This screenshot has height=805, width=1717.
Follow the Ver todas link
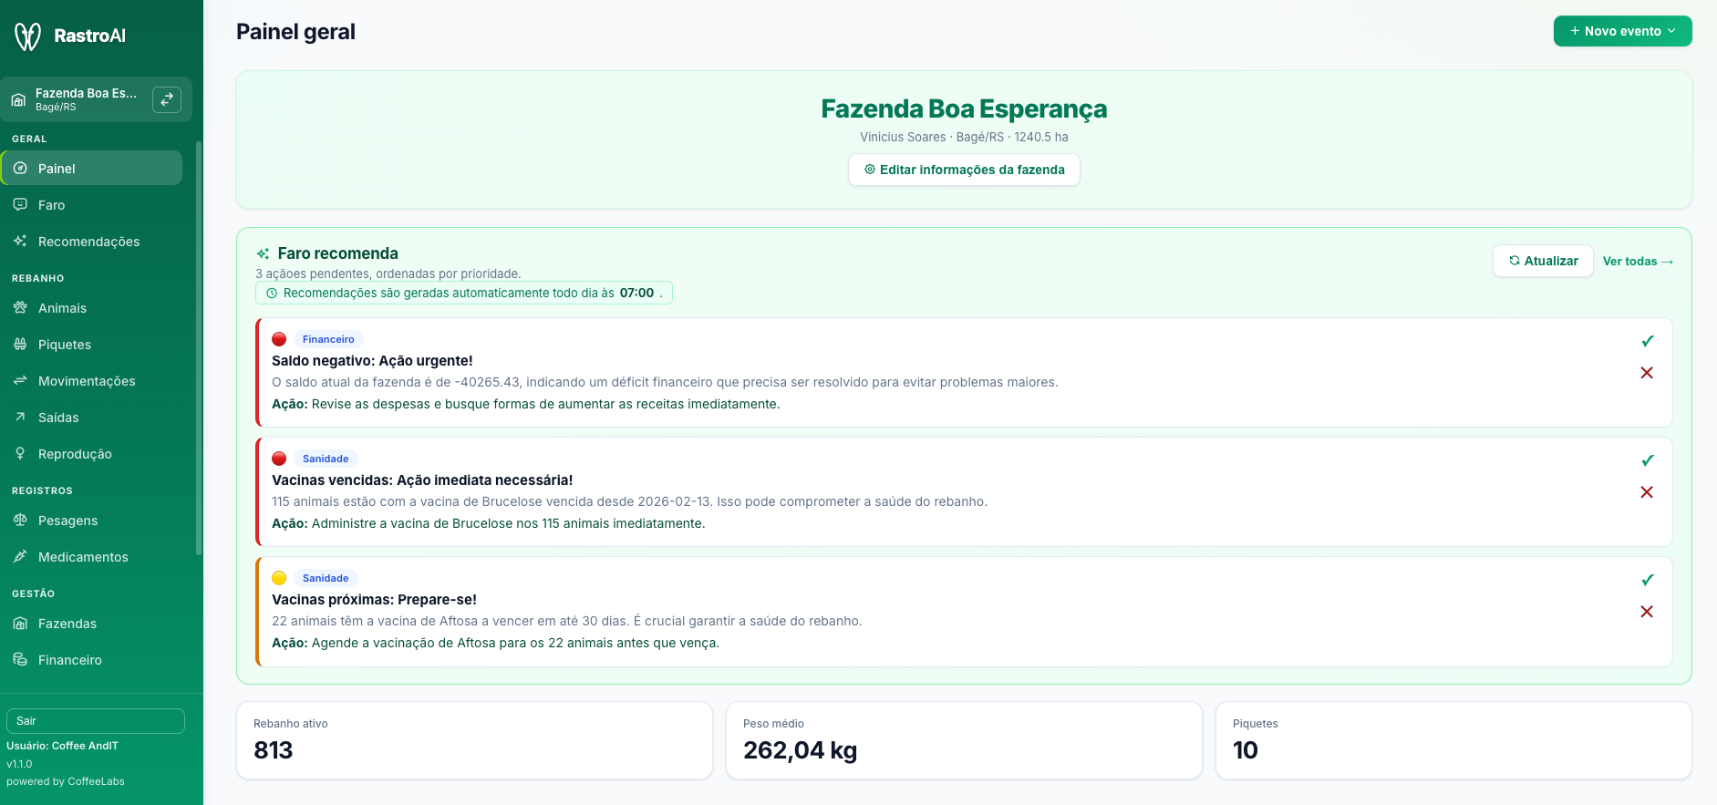click(x=1638, y=262)
